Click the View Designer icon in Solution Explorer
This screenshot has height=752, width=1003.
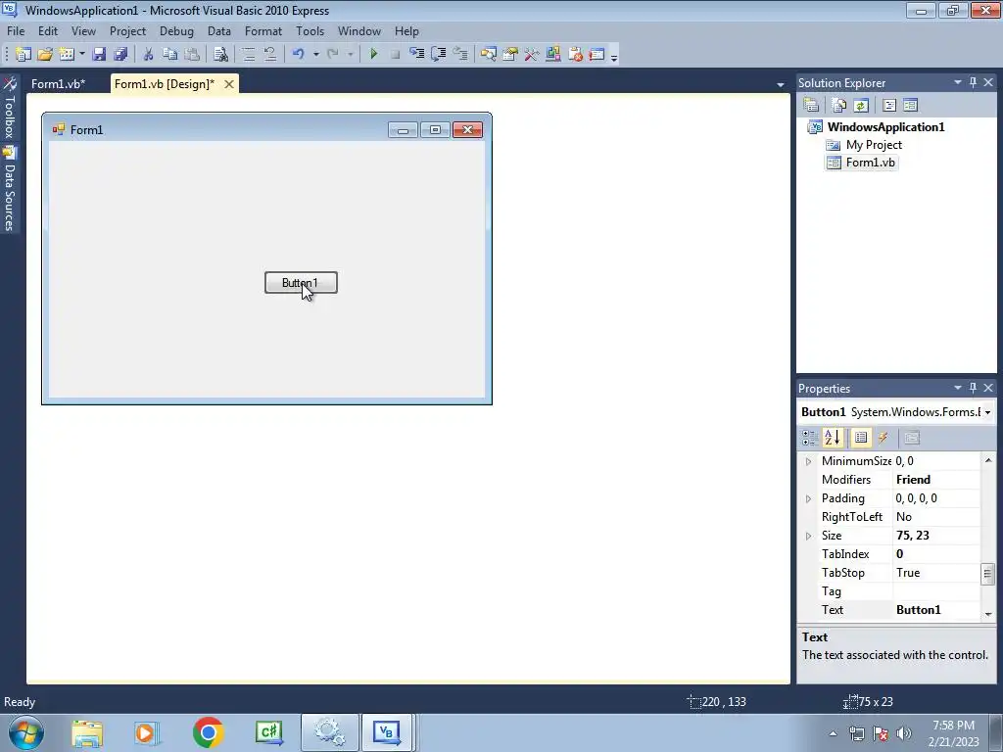pos(911,106)
